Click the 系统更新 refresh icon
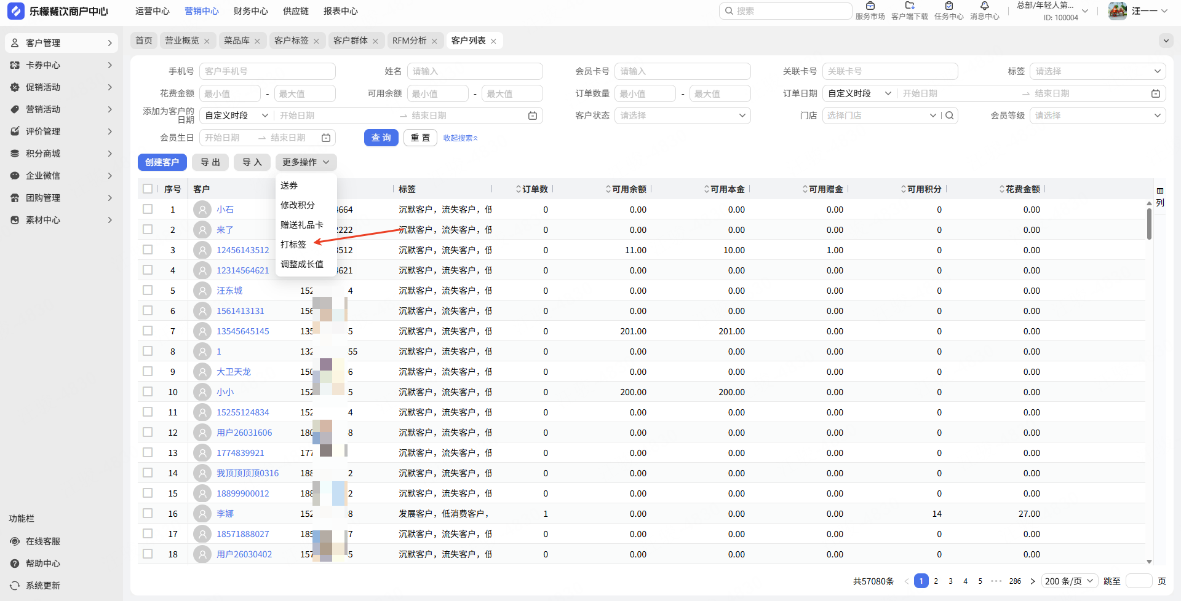This screenshot has width=1181, height=601. 15,586
